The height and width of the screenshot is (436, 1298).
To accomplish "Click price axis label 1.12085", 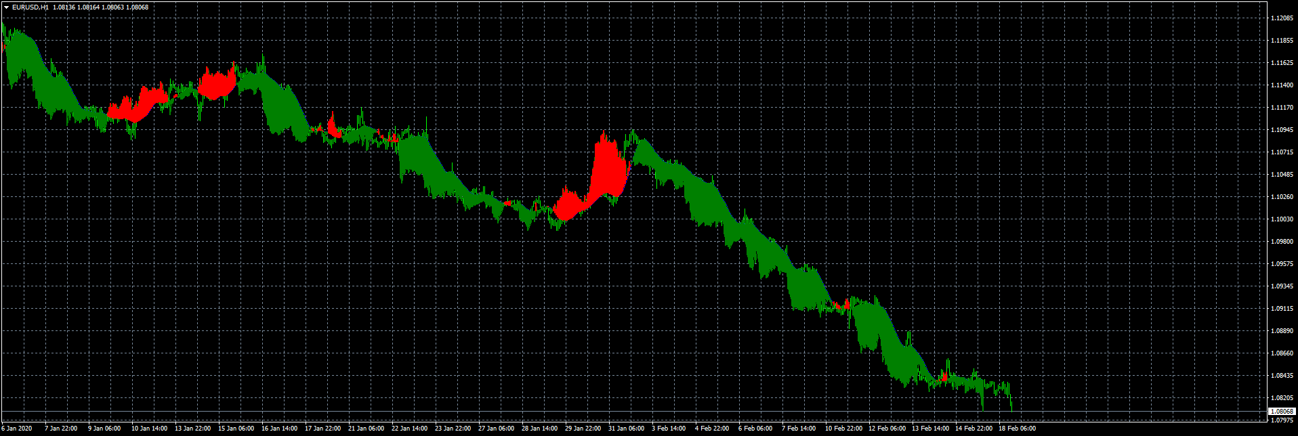I will (1283, 18).
